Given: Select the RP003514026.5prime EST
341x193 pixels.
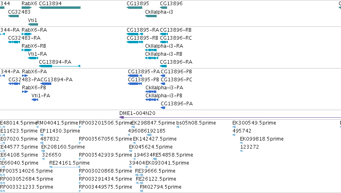Looking at the screenshot, I should pyautogui.click(x=2, y=175).
